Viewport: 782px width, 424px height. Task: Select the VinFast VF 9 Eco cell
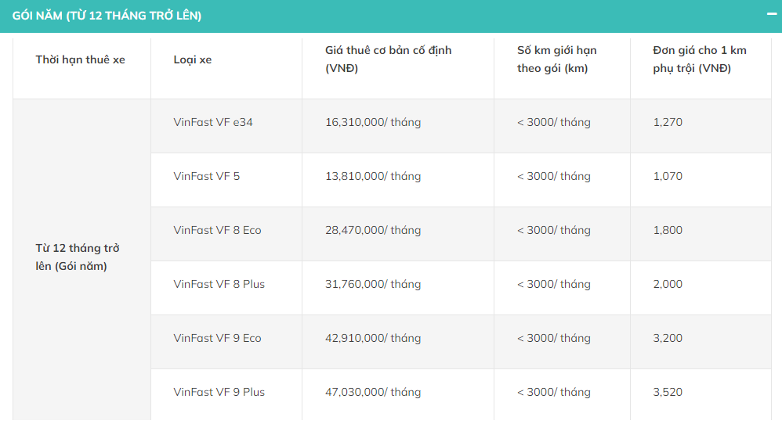(217, 338)
